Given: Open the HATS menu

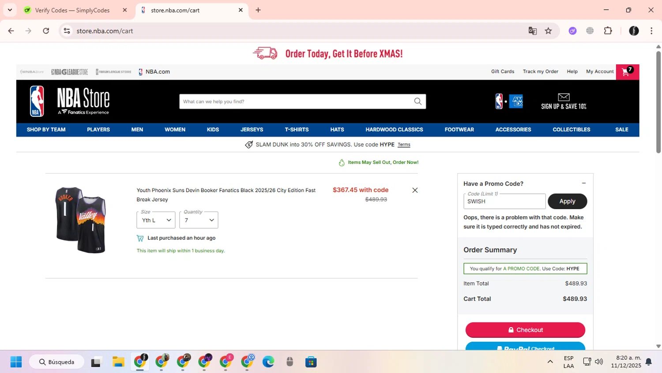Looking at the screenshot, I should tap(337, 129).
